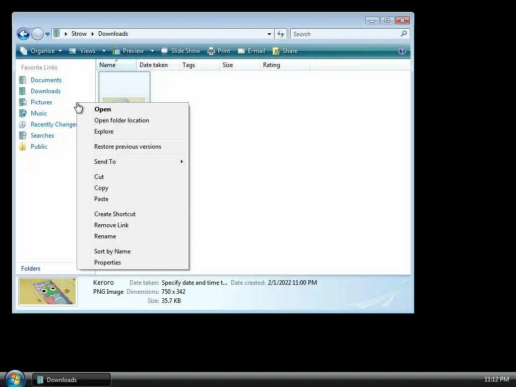Image resolution: width=516 pixels, height=387 pixels.
Task: Expand the Preview dropdown arrow
Action: click(152, 51)
